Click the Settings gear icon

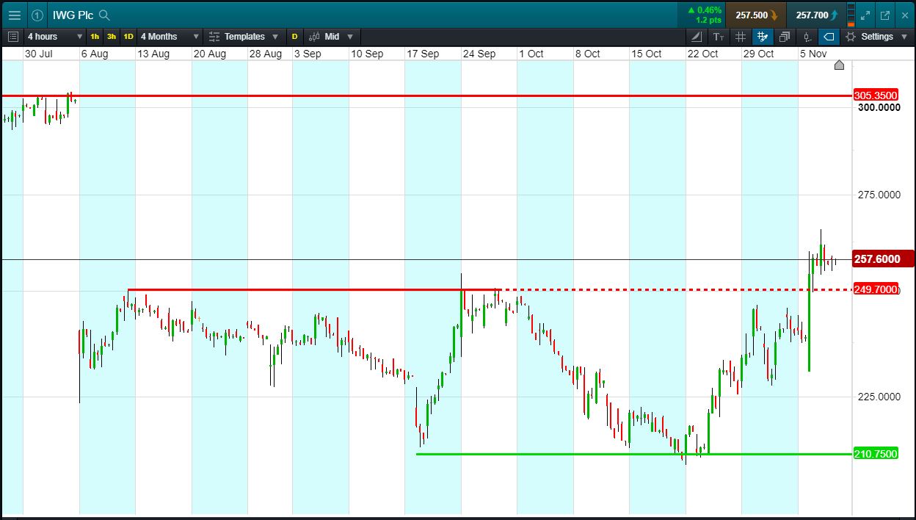[851, 37]
